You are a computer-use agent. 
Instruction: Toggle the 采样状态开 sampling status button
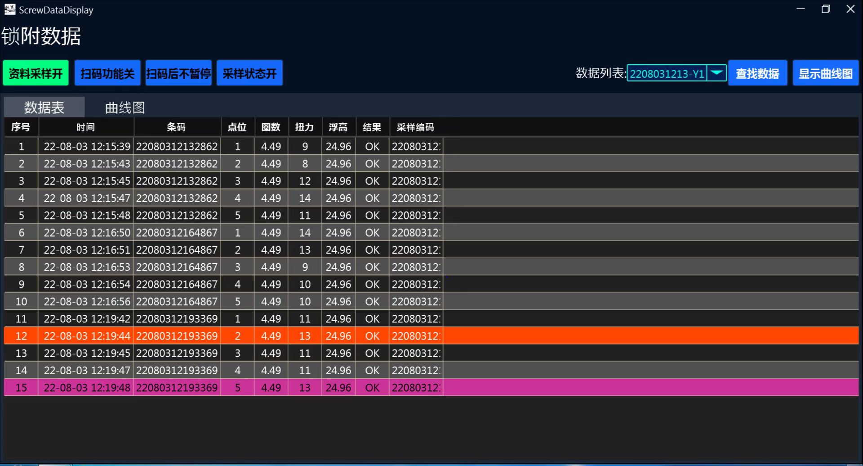tap(249, 73)
